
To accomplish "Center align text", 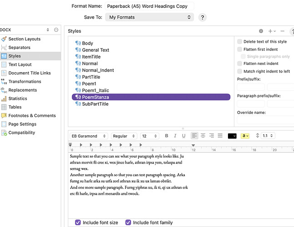I will click(203, 136).
